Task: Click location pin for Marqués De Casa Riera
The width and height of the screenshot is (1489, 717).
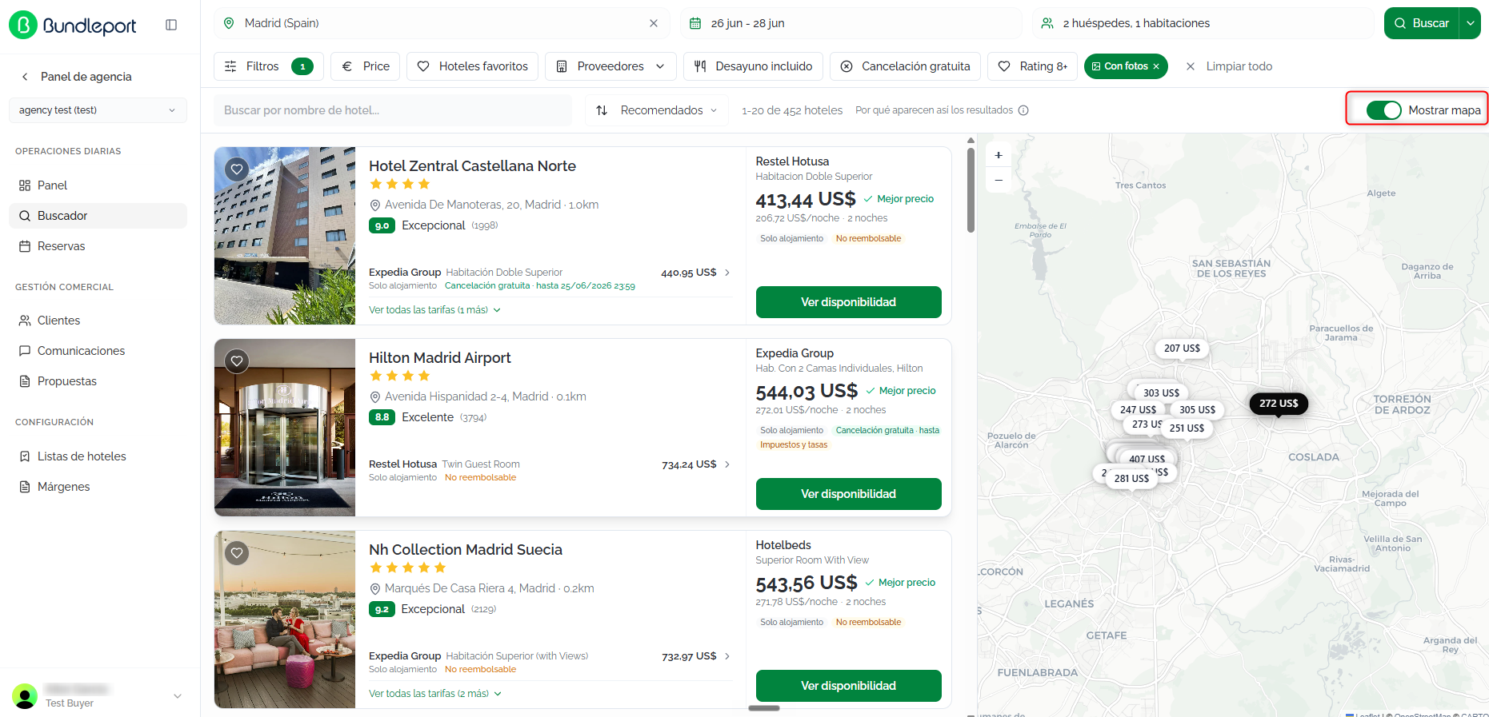Action: [374, 589]
